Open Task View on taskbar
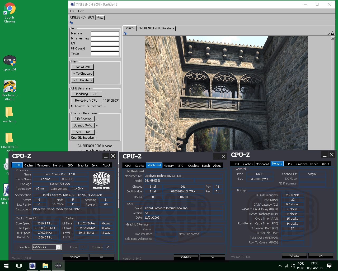This screenshot has height=271, width=338. pyautogui.click(x=19, y=266)
